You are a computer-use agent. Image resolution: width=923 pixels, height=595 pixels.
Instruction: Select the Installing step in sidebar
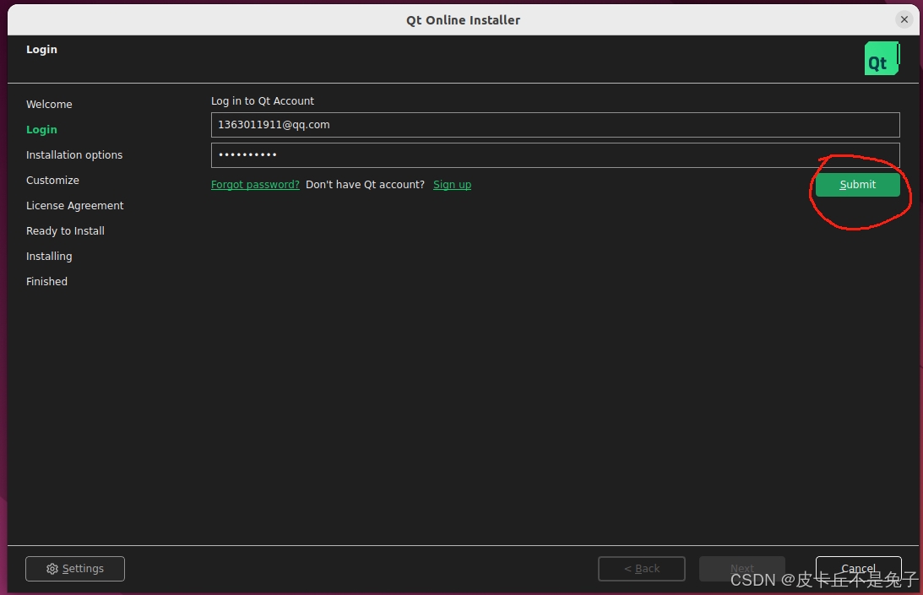(49, 256)
